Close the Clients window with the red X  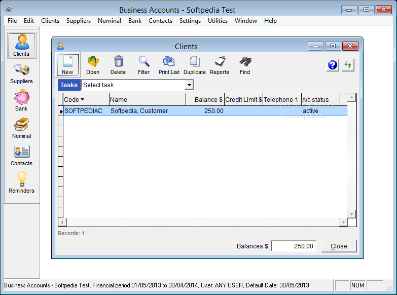[x=350, y=46]
